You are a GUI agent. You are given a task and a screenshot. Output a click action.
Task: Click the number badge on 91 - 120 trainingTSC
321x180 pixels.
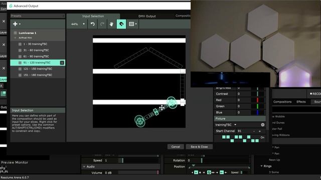pyautogui.click(x=62, y=62)
